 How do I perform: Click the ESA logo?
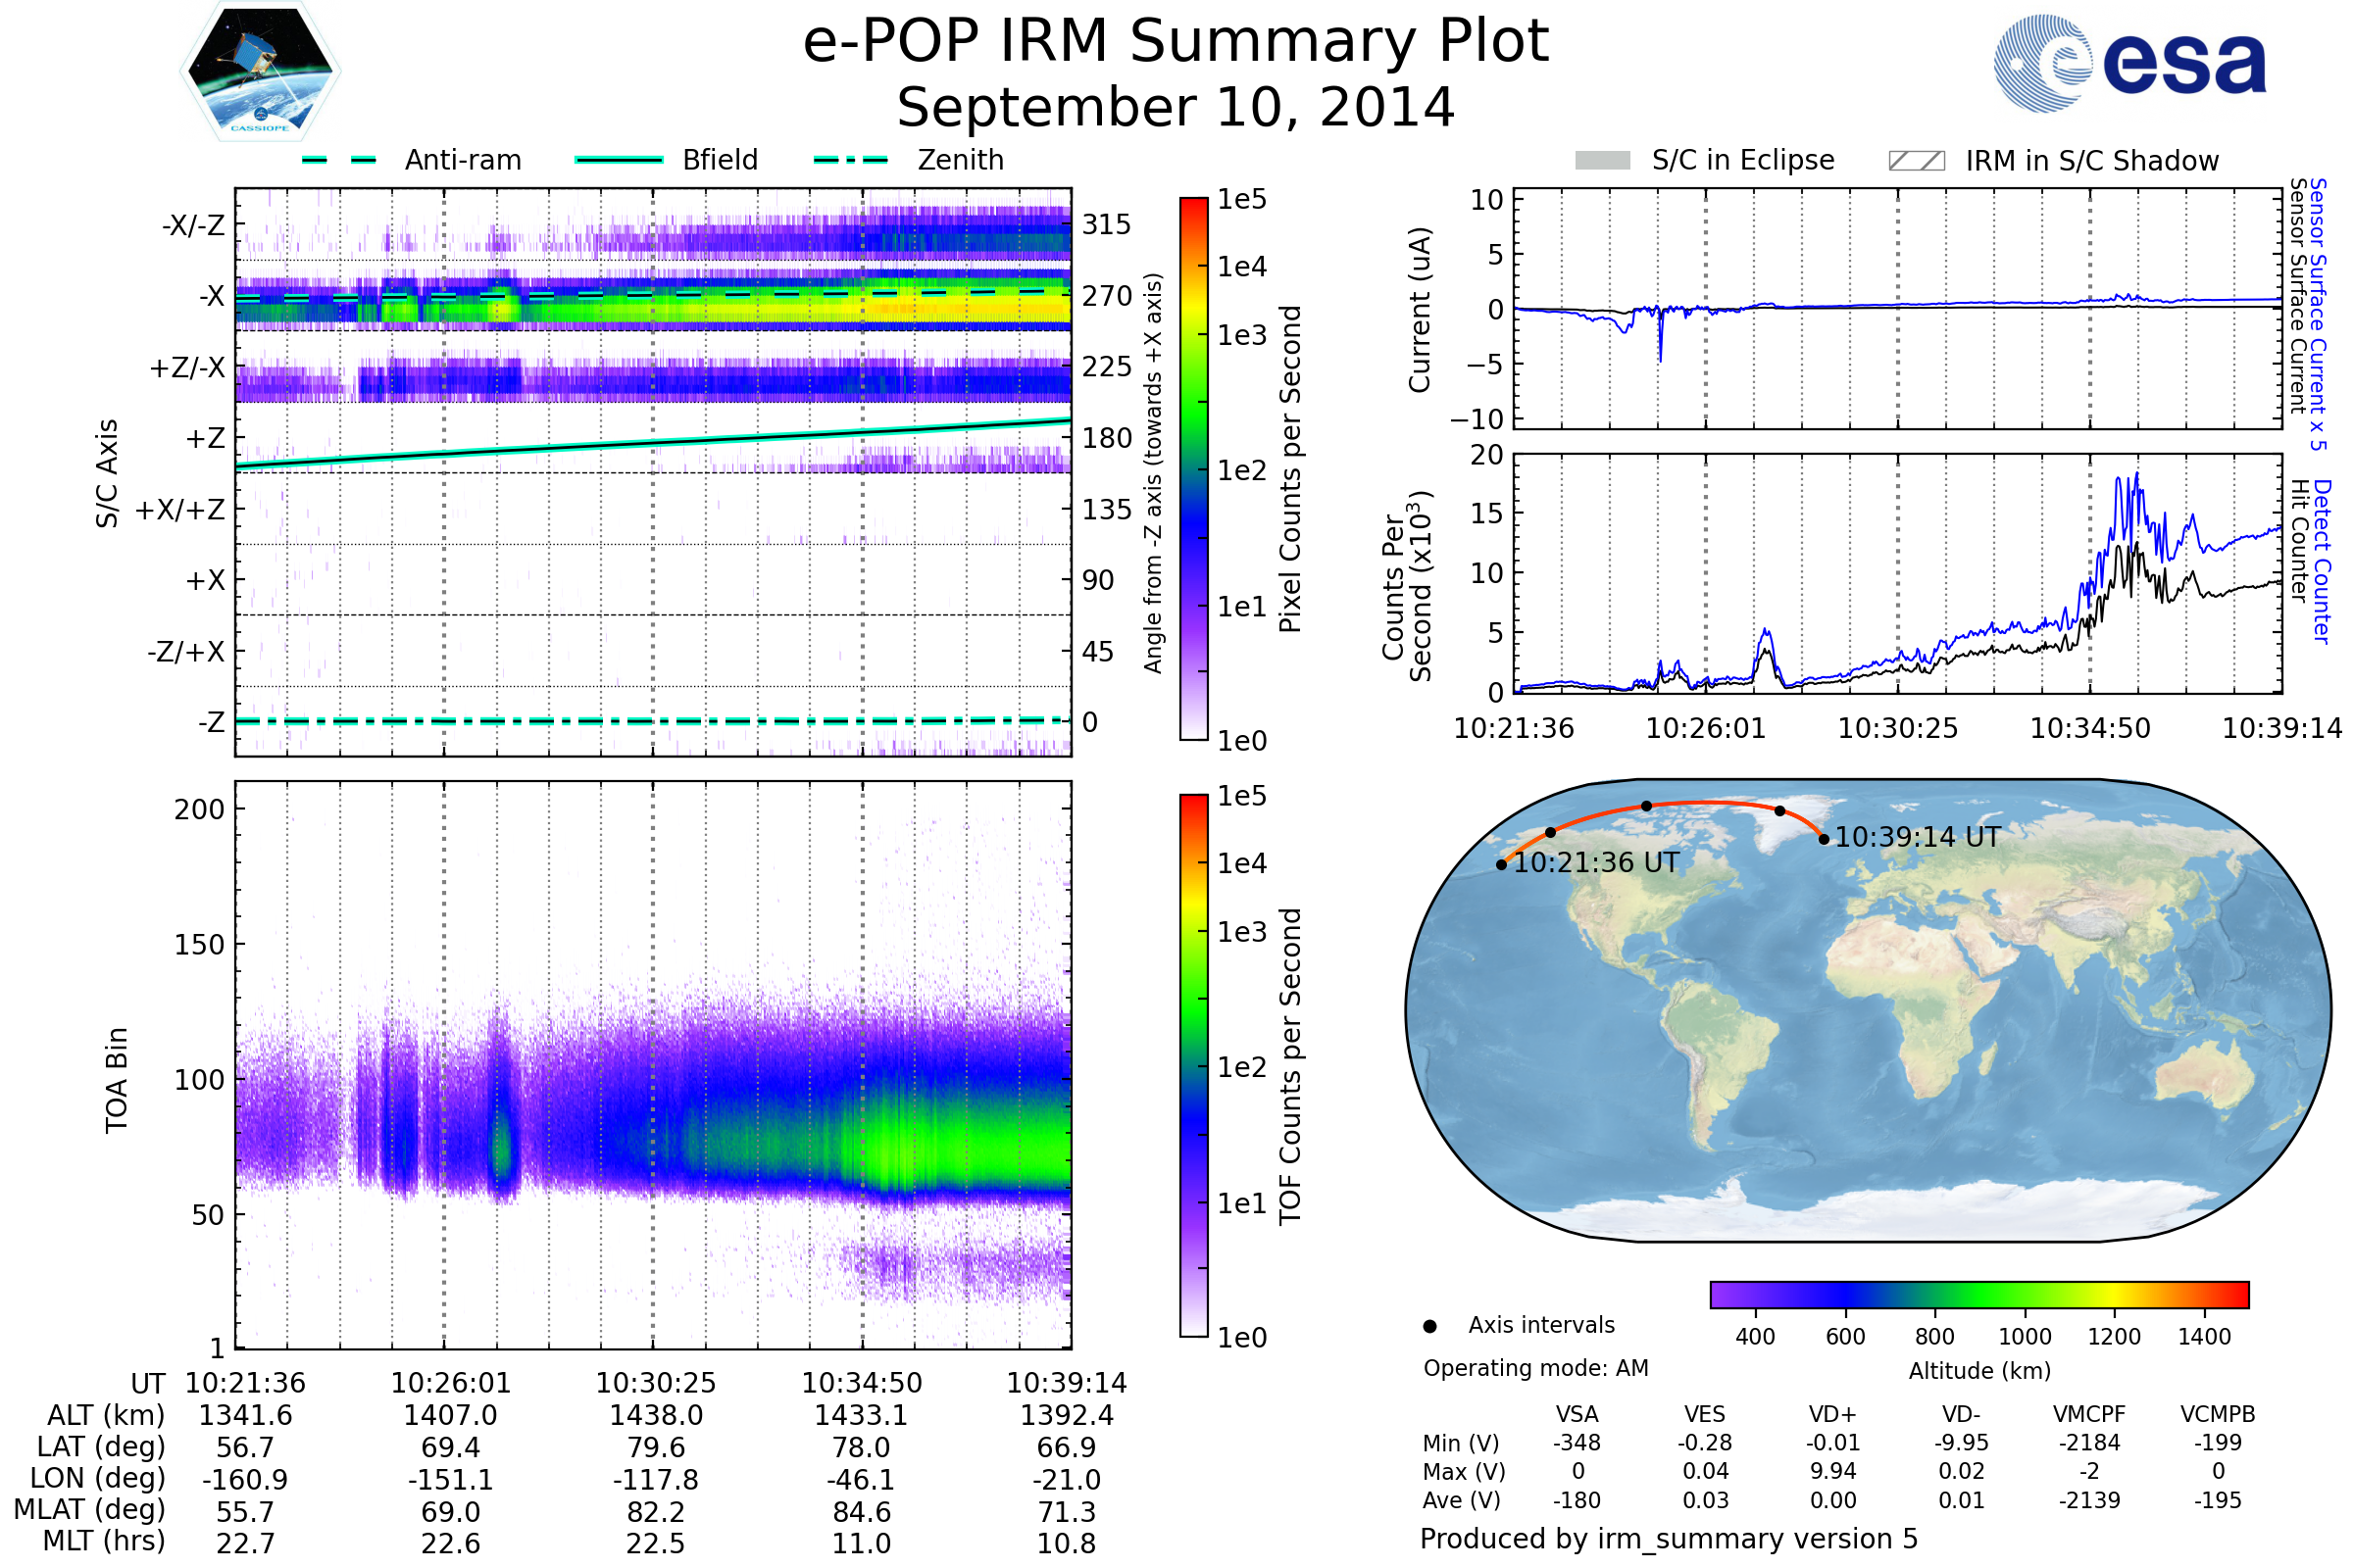click(2128, 64)
